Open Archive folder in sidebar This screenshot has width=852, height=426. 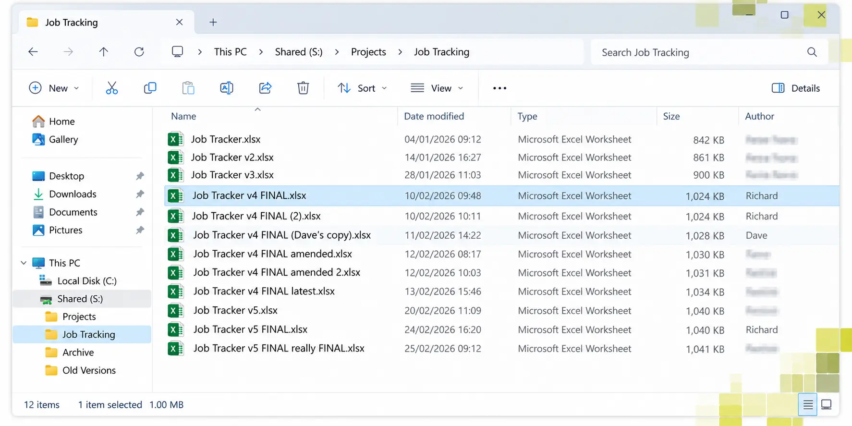click(78, 353)
